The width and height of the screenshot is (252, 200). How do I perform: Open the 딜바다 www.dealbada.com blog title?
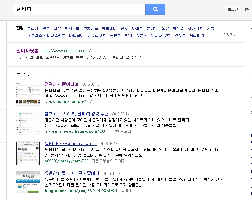[x=71, y=144]
